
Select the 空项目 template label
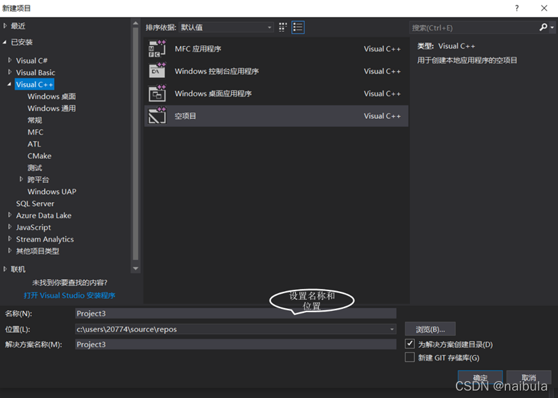point(185,116)
